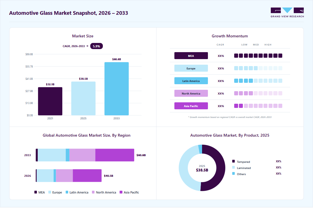This screenshot has width=313, height=208.
Task: Click the $60.6B total beside the 2033 stacked bar
Action: click(141, 155)
